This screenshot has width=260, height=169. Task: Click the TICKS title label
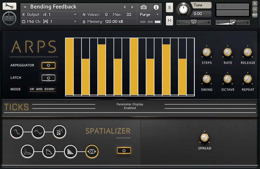[x=17, y=107]
